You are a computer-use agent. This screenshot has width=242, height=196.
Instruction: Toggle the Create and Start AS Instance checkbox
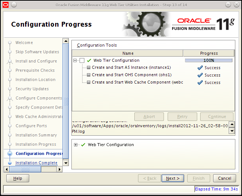pyautogui.click(x=88, y=68)
